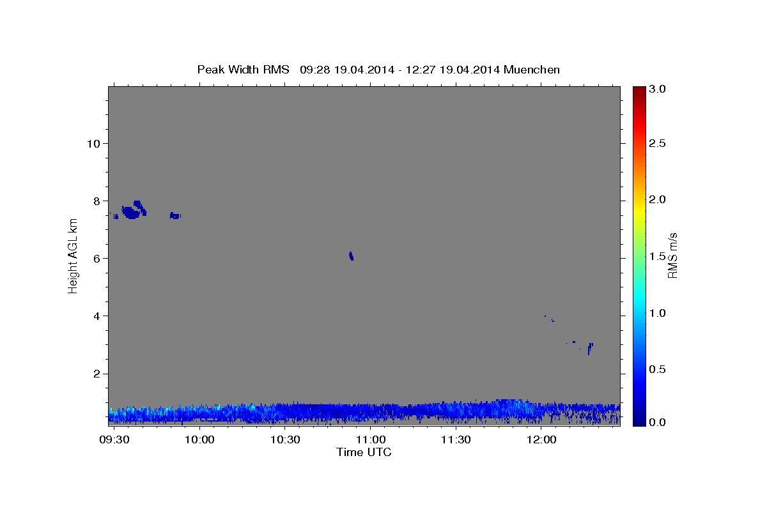Viewport: 767px width, 511px height.
Task: Click the 09:30 time tick label
Action: 116,440
